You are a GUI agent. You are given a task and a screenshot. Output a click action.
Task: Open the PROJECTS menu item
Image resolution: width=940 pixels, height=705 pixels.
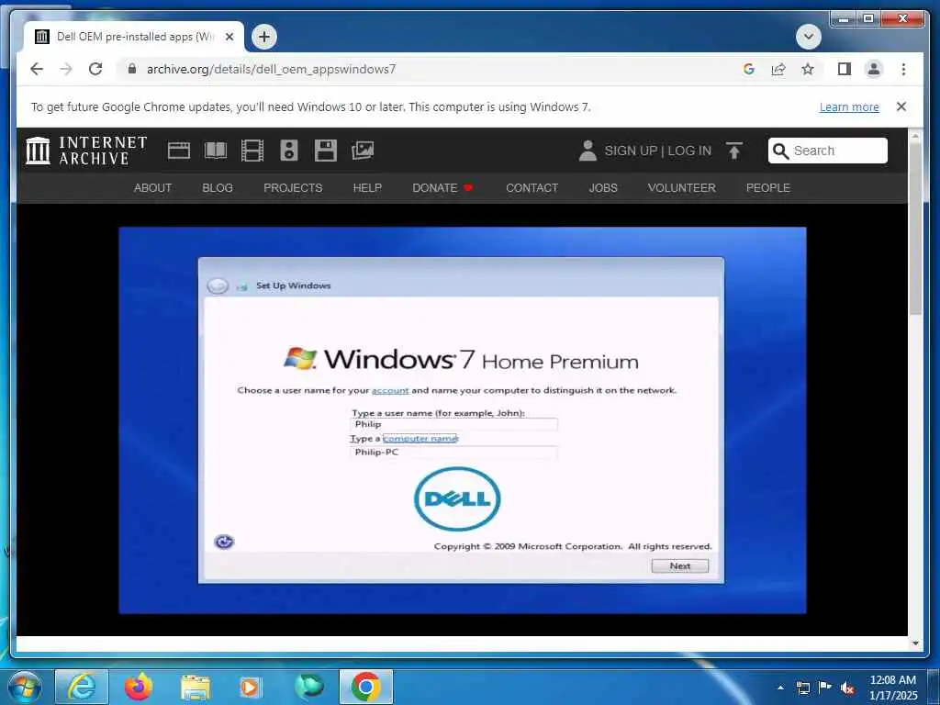click(x=293, y=187)
